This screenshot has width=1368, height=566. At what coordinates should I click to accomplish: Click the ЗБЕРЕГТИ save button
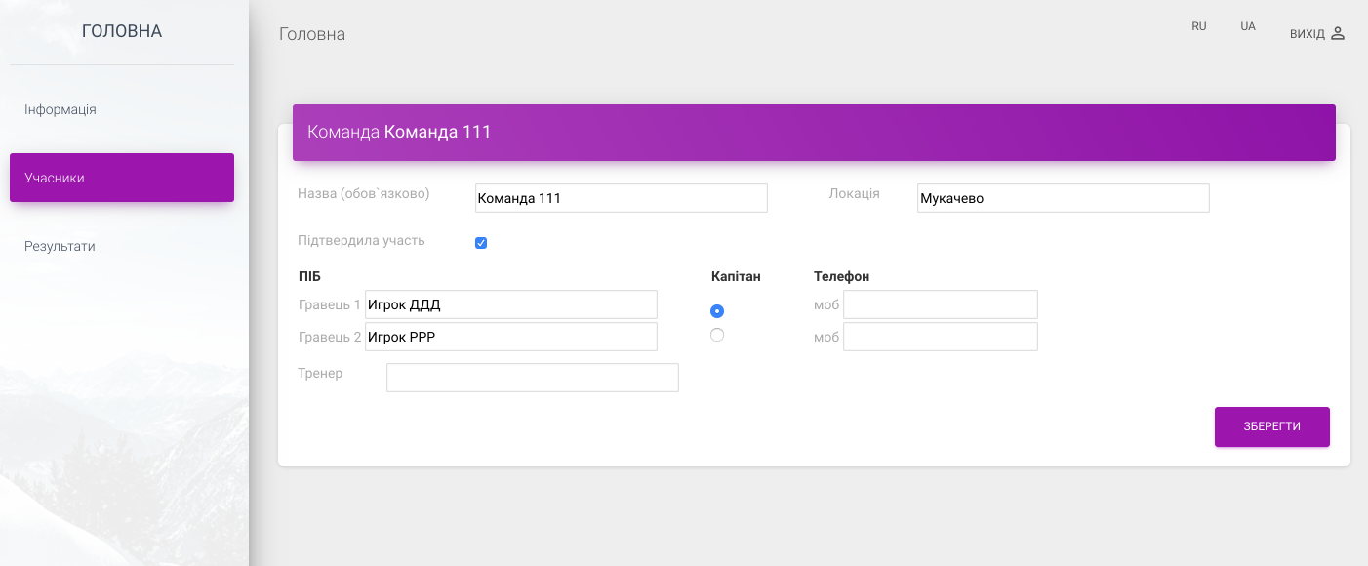(x=1272, y=426)
